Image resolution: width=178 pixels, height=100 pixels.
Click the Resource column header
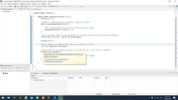pyautogui.click(x=73, y=78)
